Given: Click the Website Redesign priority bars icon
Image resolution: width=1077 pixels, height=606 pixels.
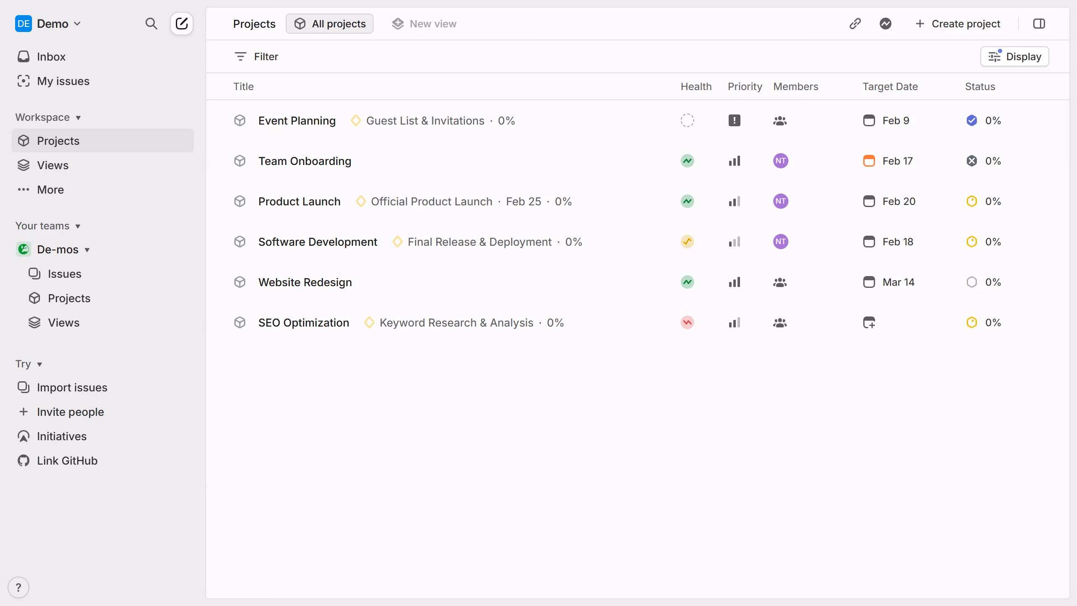Looking at the screenshot, I should [x=735, y=282].
